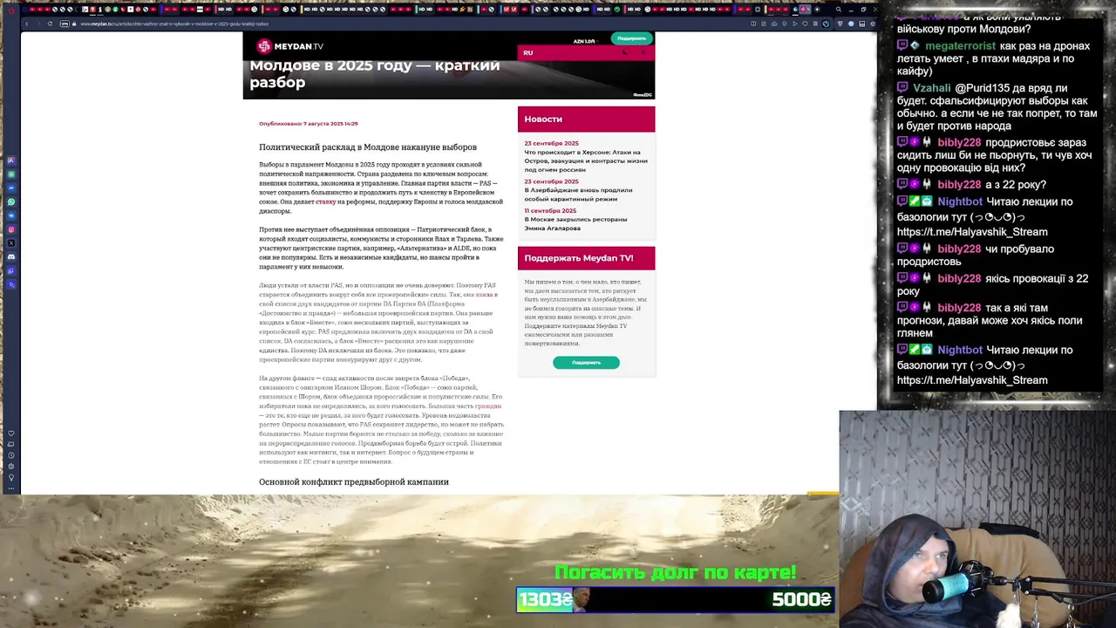Toggle dark mode moon icon on Meydan header

625,52
